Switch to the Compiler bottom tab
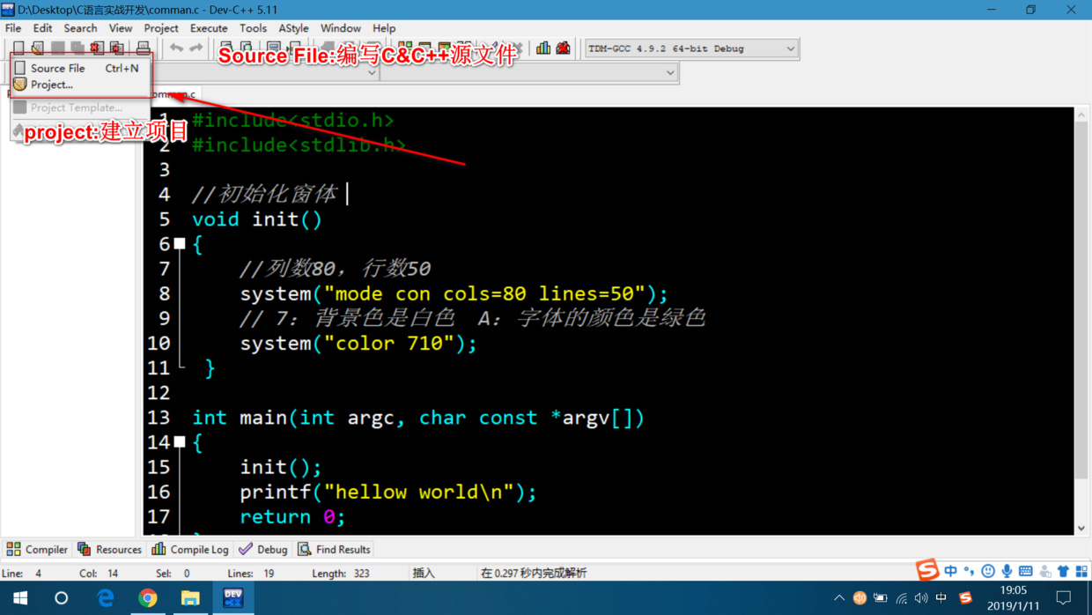The width and height of the screenshot is (1092, 615). tap(37, 549)
